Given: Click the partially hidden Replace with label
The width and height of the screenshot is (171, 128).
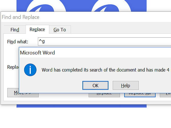Looking at the screenshot, I should click(13, 67).
